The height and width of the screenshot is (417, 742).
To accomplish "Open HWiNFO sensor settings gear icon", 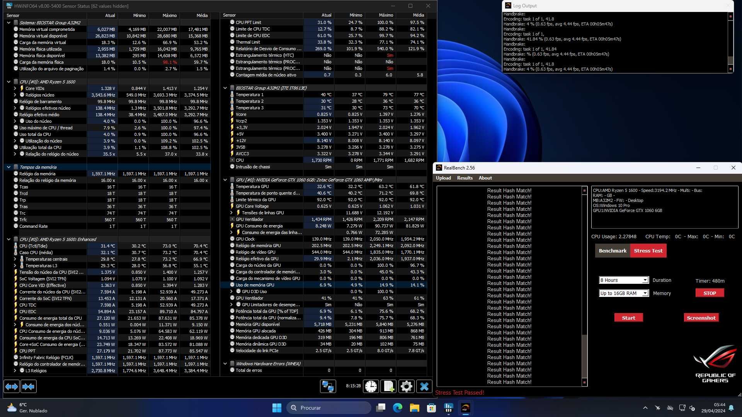I will tap(406, 386).
